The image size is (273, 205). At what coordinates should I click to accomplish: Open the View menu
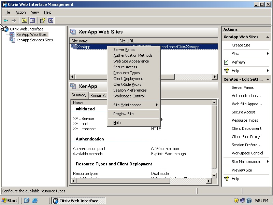pyautogui.click(x=35, y=12)
